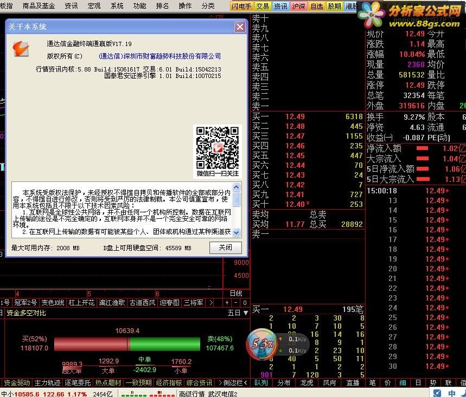466x397 pixels.
Task: Switch to the 联 tab
Action: click(449, 383)
